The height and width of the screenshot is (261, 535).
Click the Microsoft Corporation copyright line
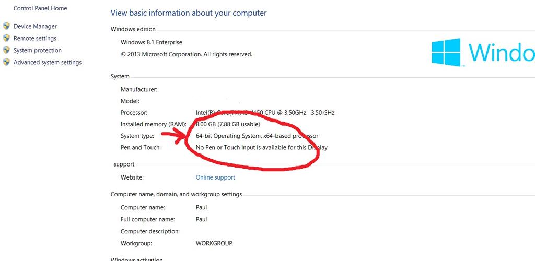point(187,54)
